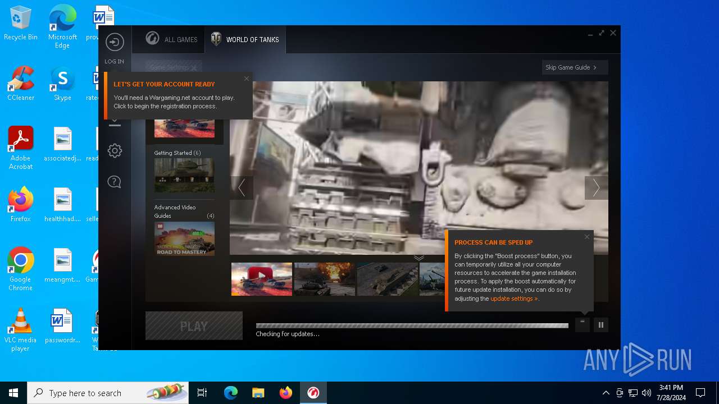Image resolution: width=719 pixels, height=404 pixels.
Task: Open the passwordr Word document on the desktop
Action: click(x=62, y=326)
